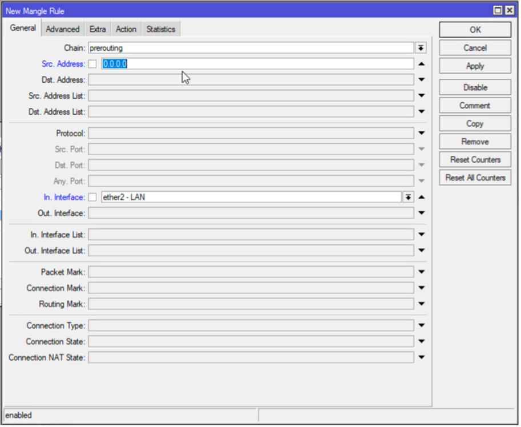521x427 pixels.
Task: Switch to the Advanced tab
Action: [62, 29]
